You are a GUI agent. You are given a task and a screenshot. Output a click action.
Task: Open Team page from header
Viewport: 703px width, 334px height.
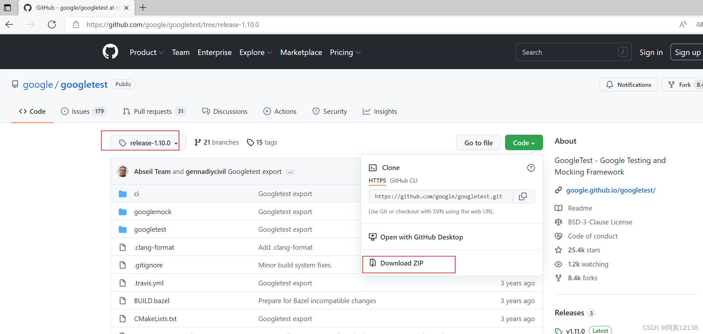click(x=181, y=52)
